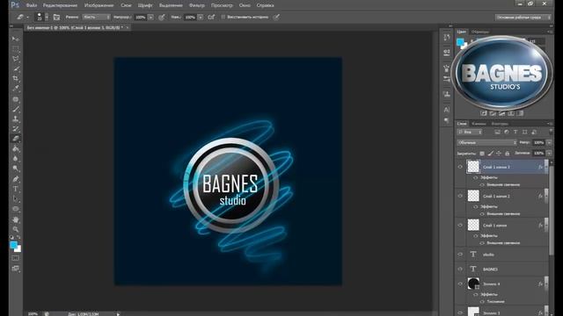Close the open document tab
This screenshot has width=563, height=316.
pos(128,27)
